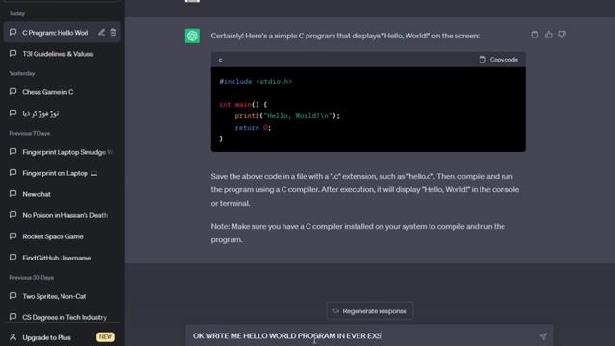Screen dimensions: 615x346
Task: Send the typed message arrow icon
Action: point(542,336)
